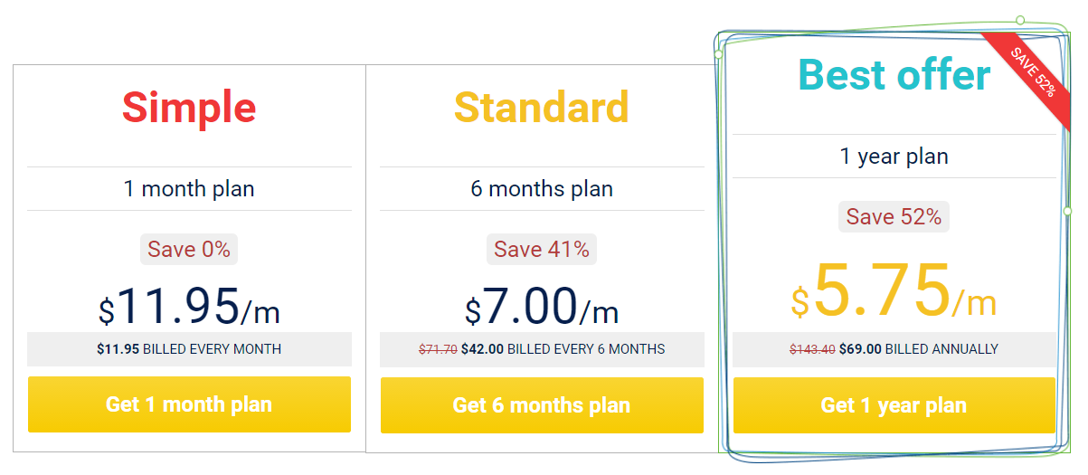Click the 6 months plan label
Screen dimensions: 1088x475
(x=542, y=189)
